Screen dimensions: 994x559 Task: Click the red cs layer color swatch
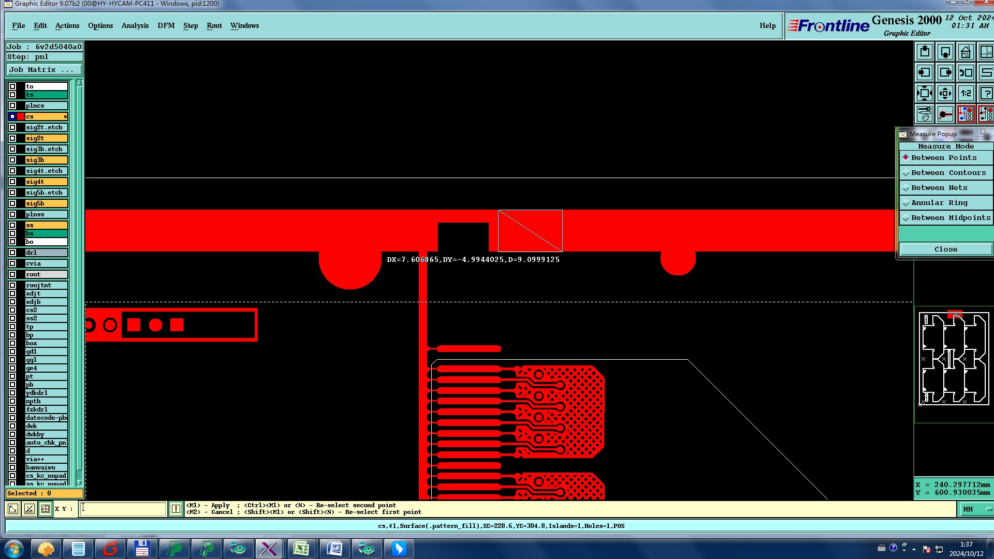[21, 116]
